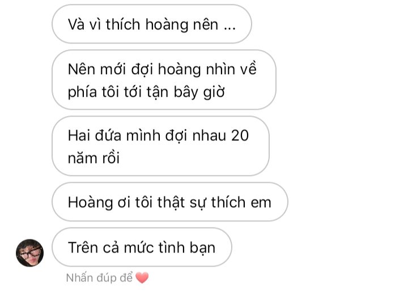Screen dimensions: 408x291
Task: Tap the pink heart icon below messages
Action: click(142, 277)
